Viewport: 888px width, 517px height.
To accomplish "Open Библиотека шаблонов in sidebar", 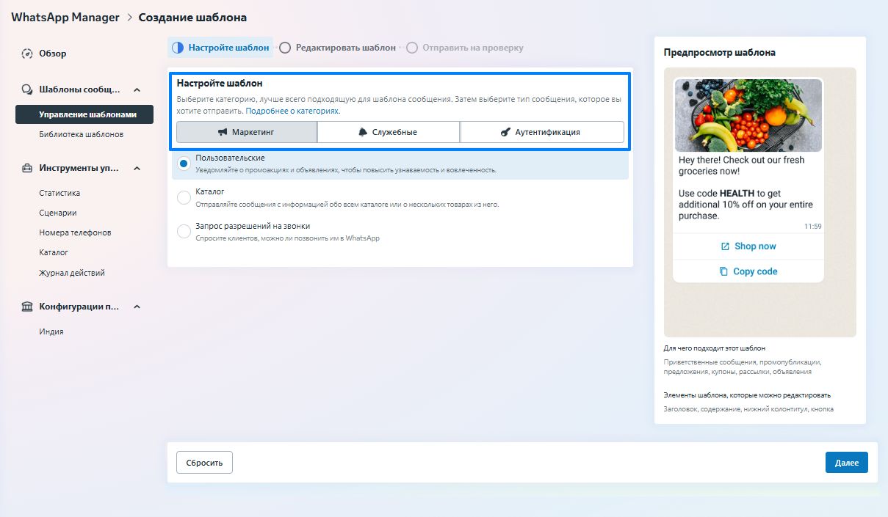I will 81,134.
